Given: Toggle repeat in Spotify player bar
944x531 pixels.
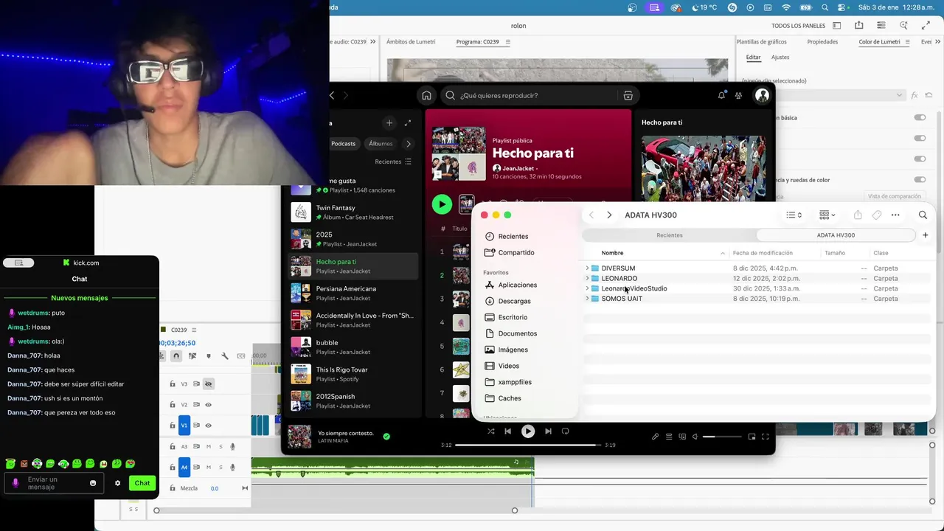Looking at the screenshot, I should coord(566,431).
